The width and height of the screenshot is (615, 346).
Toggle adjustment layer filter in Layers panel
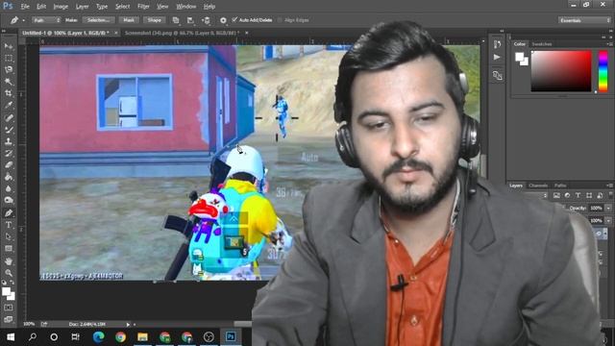pyautogui.click(x=567, y=195)
